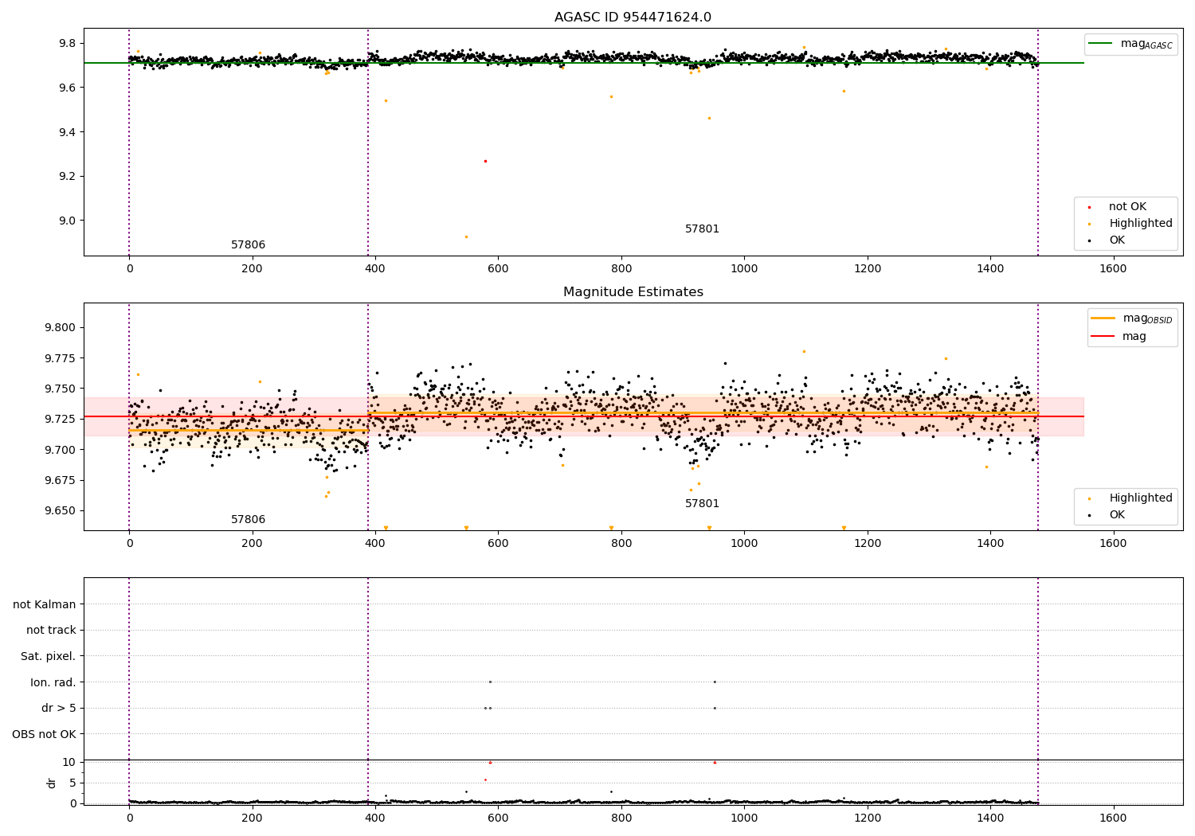1195x836 pixels.
Task: Click the '57801' annotation in top plot
Action: pyautogui.click(x=702, y=229)
